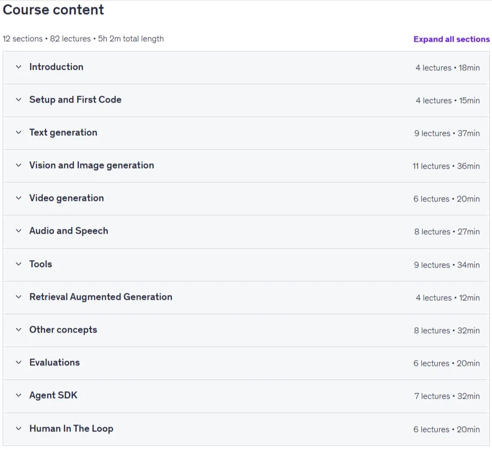Click the '9 lectures • 37min' text
Screen dimensions: 492x450
click(447, 133)
